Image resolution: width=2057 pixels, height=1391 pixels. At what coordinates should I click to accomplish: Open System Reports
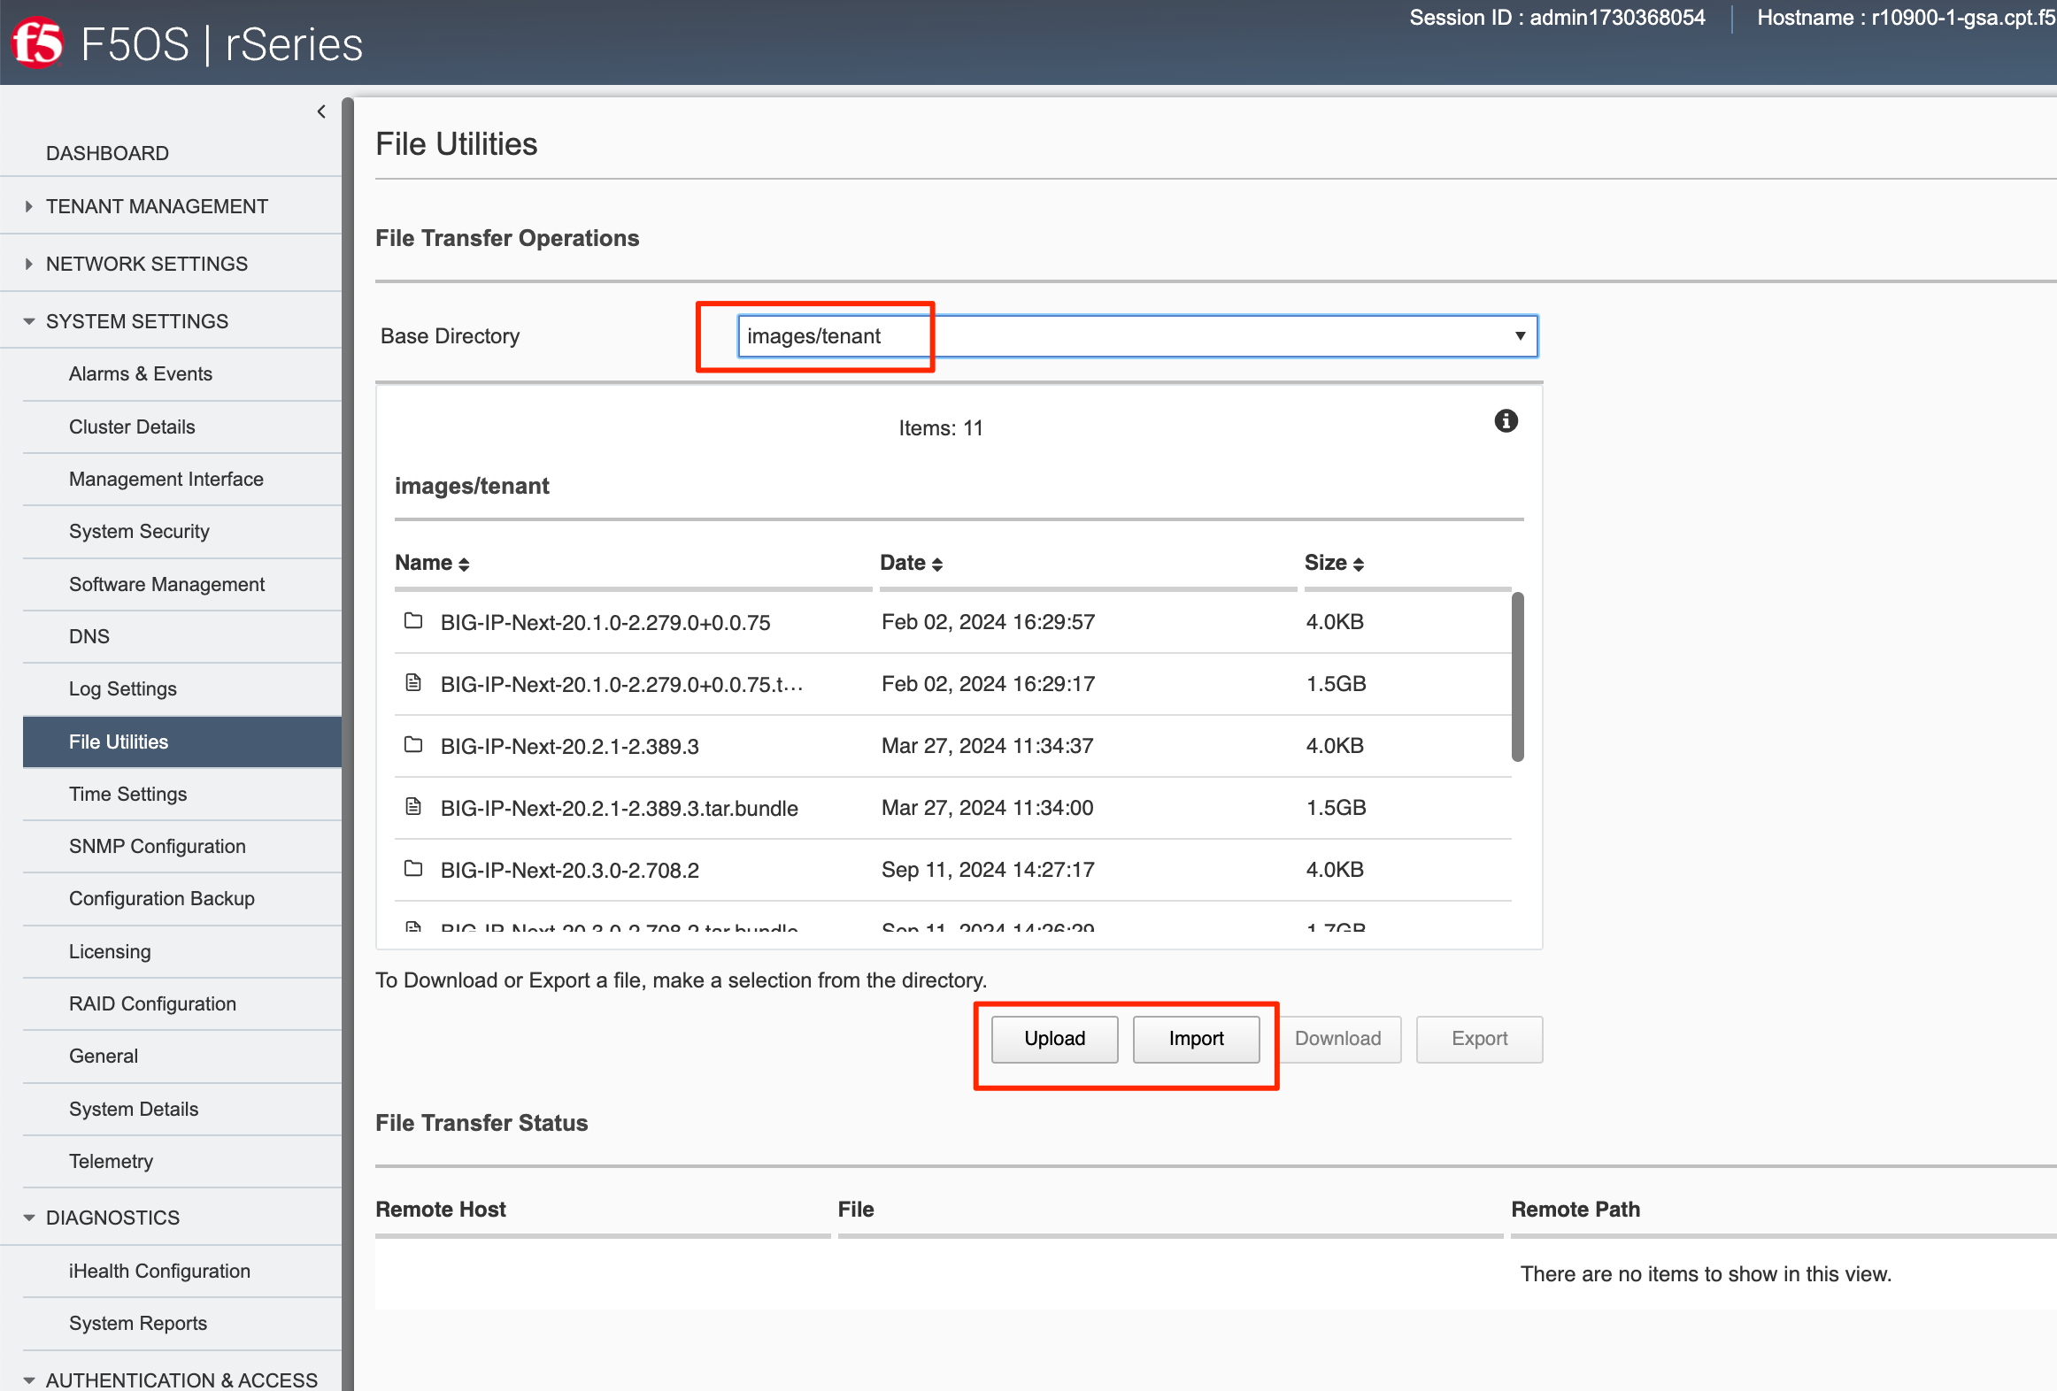(138, 1323)
